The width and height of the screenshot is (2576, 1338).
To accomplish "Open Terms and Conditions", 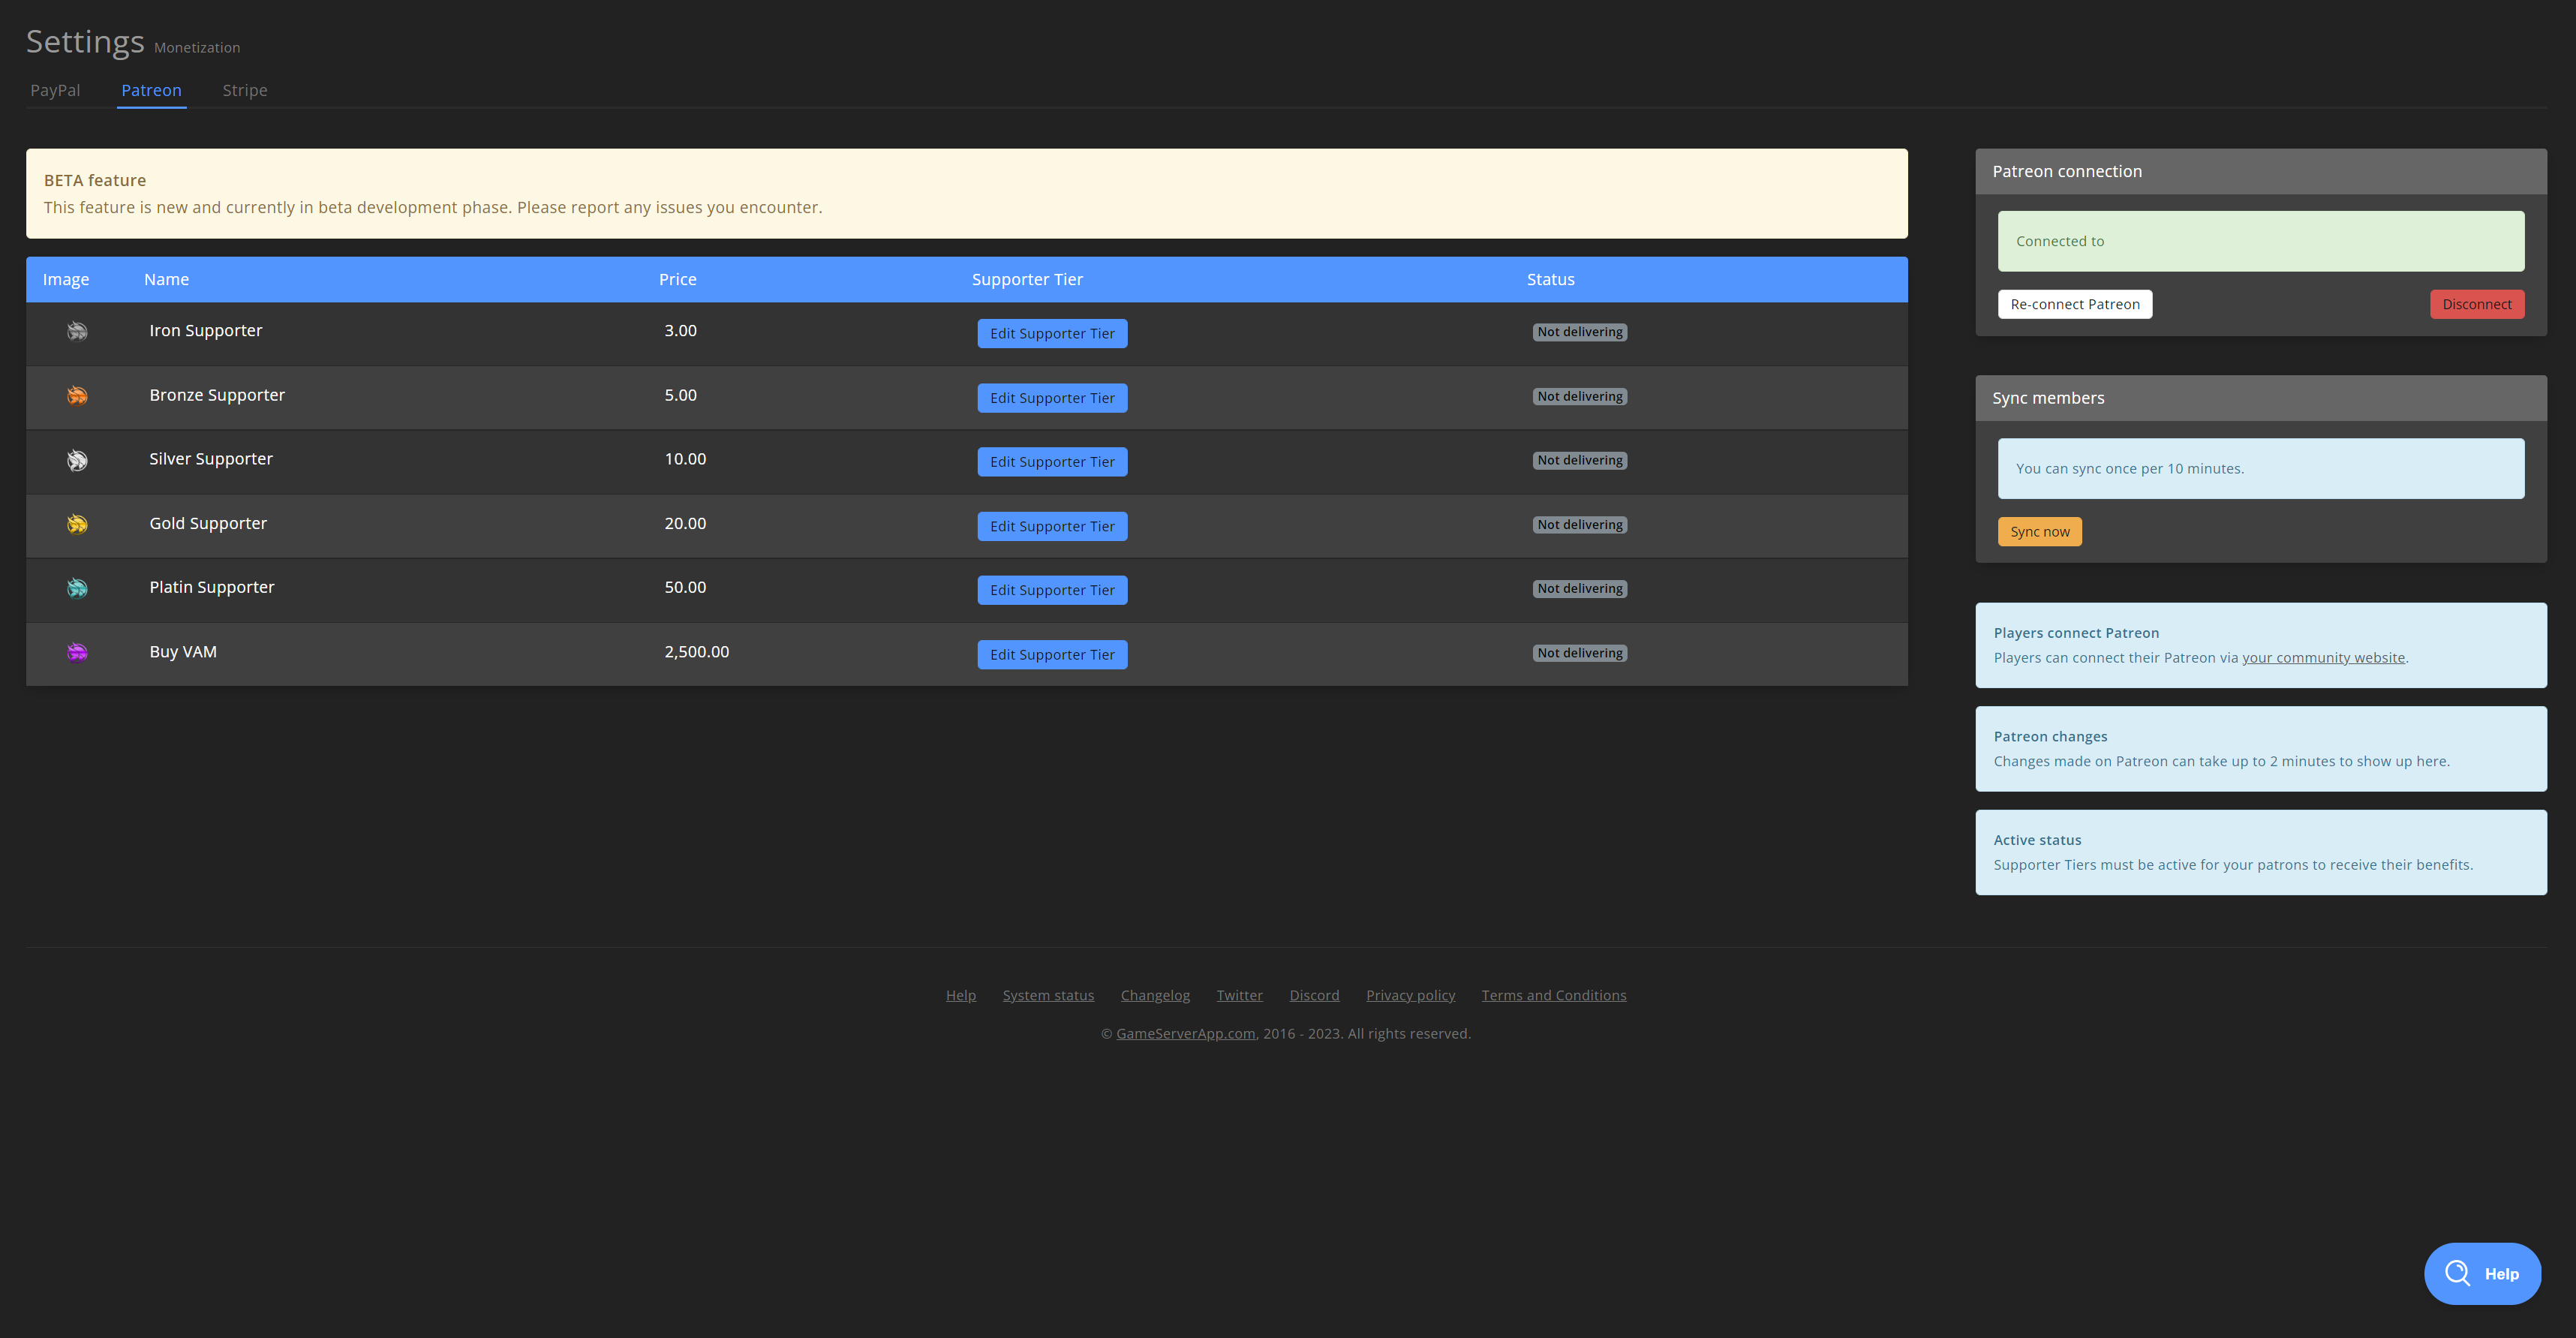I will coord(1553,995).
